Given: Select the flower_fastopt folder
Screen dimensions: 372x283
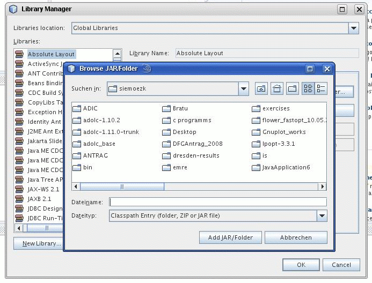Looking at the screenshot, I should tap(289, 120).
